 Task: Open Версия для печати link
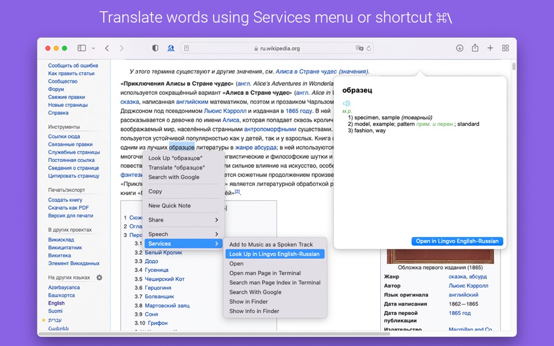(71, 216)
